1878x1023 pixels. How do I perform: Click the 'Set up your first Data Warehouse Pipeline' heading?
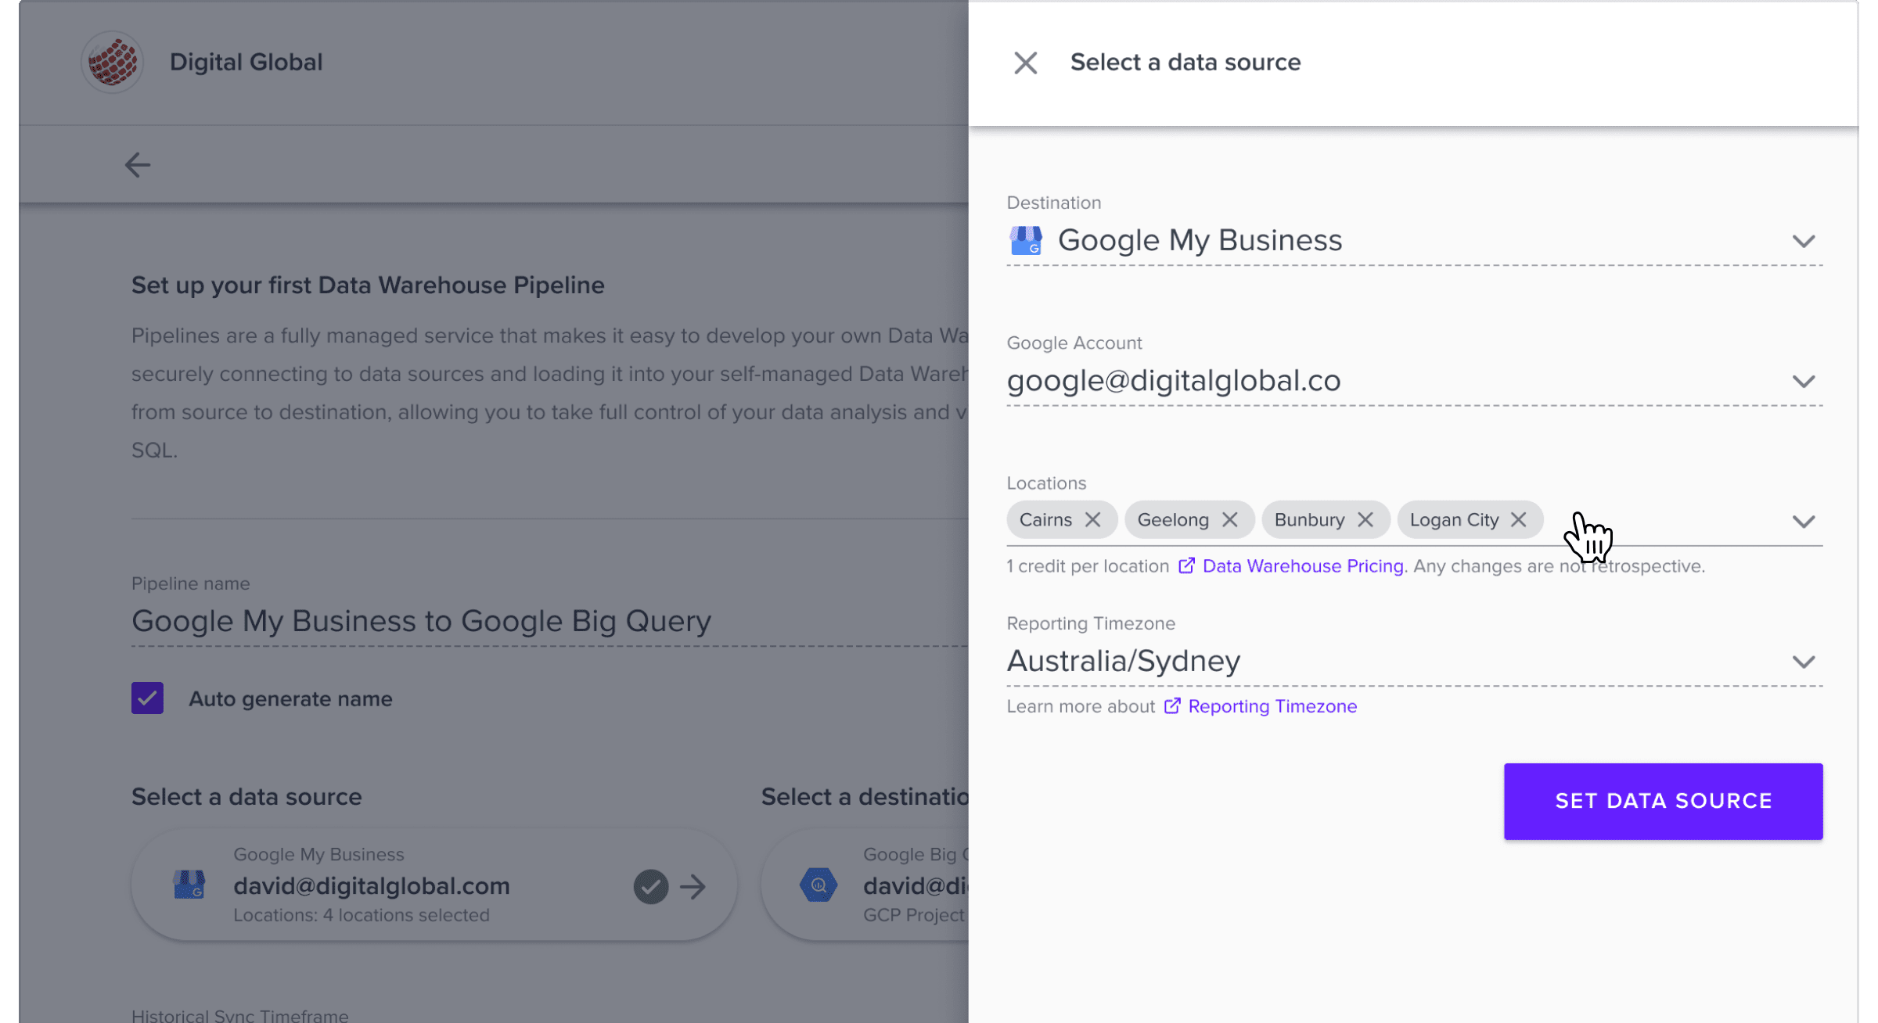coord(368,285)
